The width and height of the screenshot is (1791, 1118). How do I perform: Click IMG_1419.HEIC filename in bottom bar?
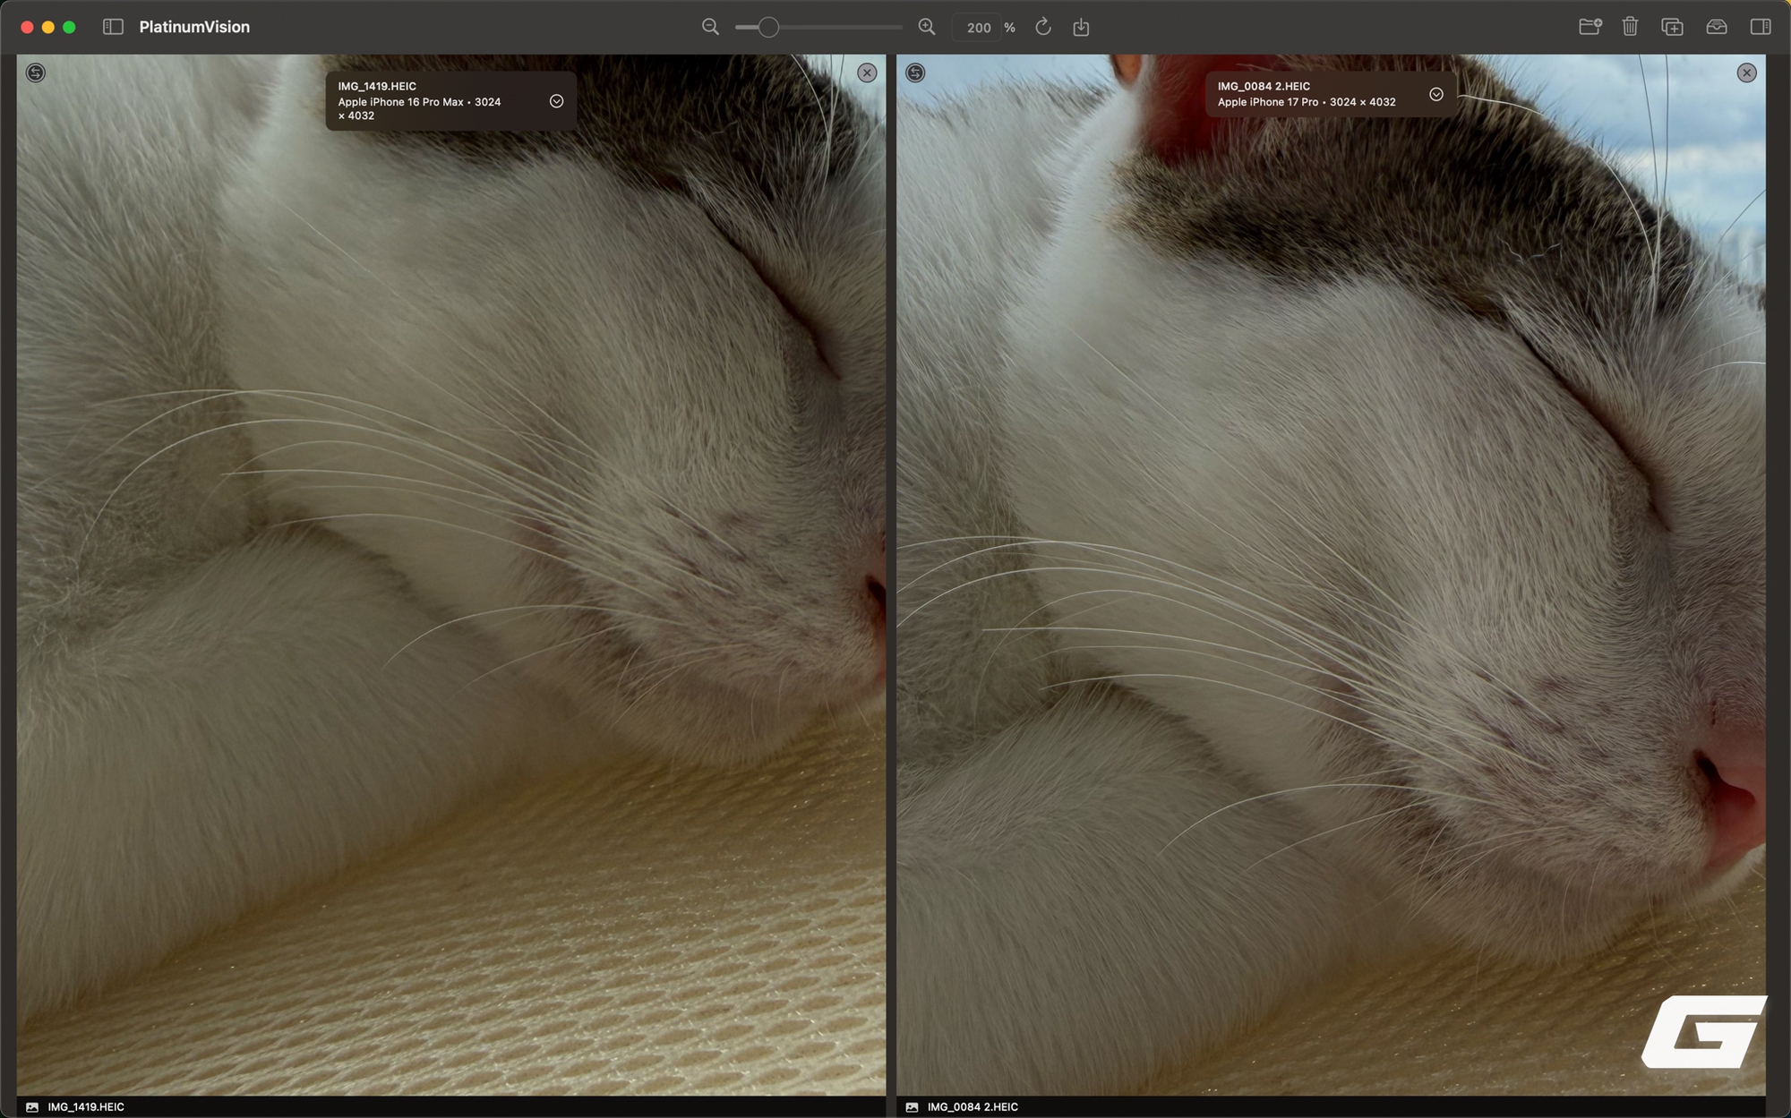[x=86, y=1107]
